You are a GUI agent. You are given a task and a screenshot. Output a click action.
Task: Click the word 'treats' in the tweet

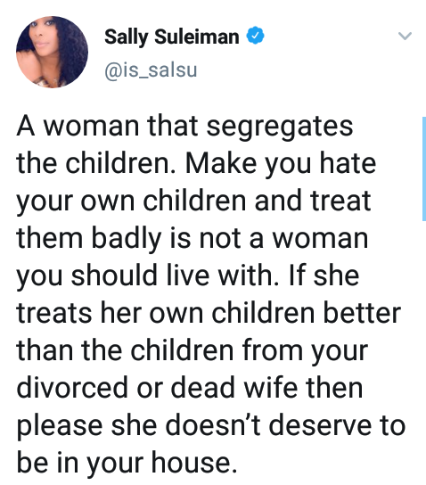pyautogui.click(x=54, y=314)
